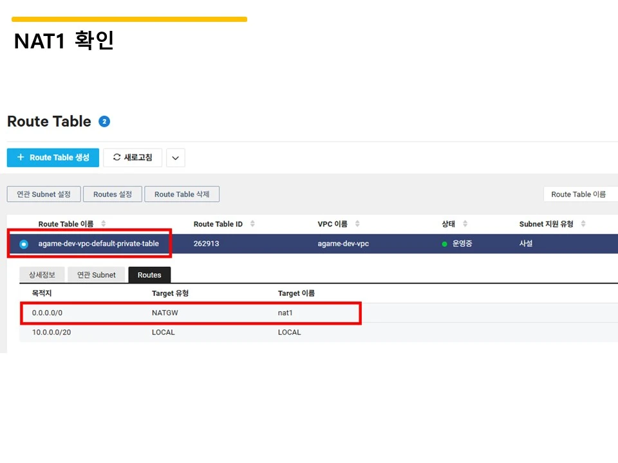Select the agame-dev-vpc-default-private-table radio button
This screenshot has width=618, height=463.
(x=24, y=244)
